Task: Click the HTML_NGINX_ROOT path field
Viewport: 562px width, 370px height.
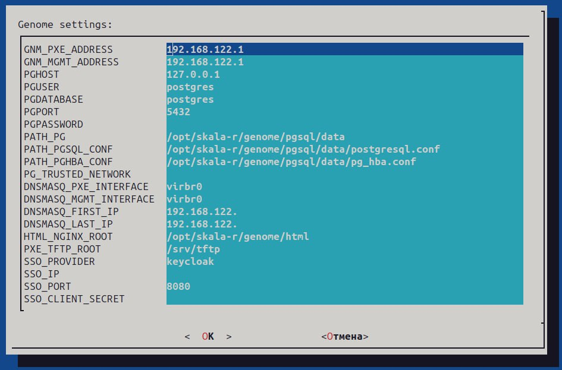Action: (344, 236)
